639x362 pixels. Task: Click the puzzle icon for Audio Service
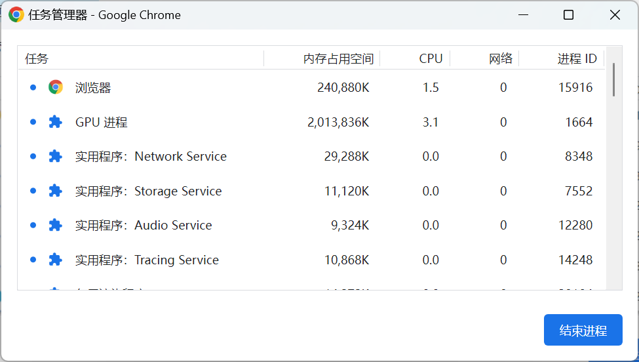click(x=56, y=225)
